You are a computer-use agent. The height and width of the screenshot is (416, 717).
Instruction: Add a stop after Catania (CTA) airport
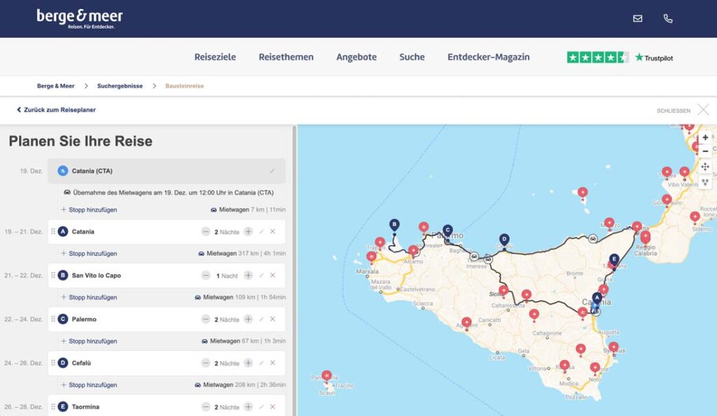pyautogui.click(x=89, y=209)
